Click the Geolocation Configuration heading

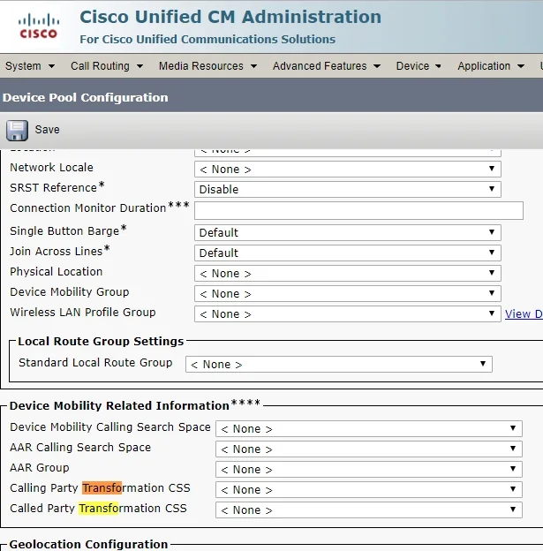88,544
